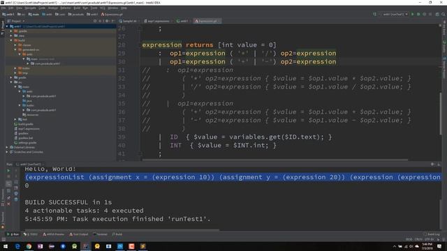Open the Expressions.g4 breadcrumb in navigation bar
The height and width of the screenshot is (251, 447).
(x=112, y=14)
